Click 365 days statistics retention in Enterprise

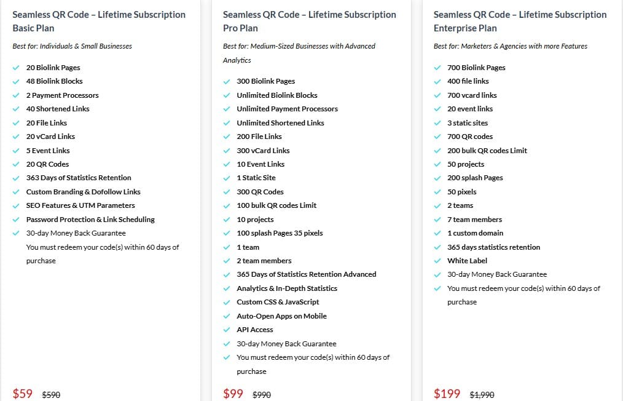pyautogui.click(x=493, y=247)
